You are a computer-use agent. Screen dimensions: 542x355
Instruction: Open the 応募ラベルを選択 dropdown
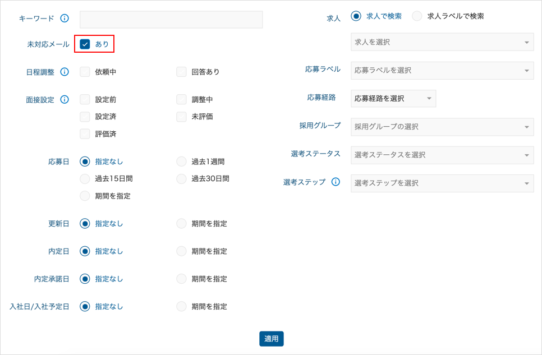pyautogui.click(x=442, y=71)
